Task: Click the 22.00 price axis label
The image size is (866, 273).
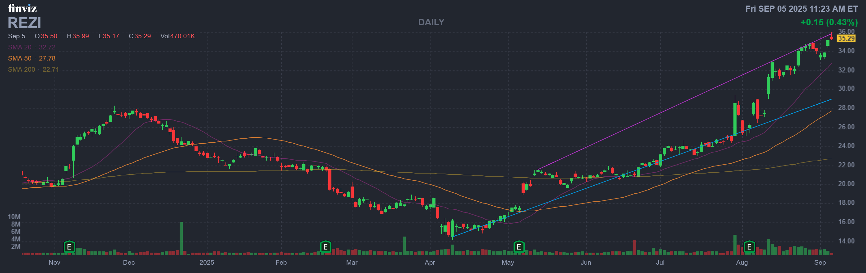Action: pos(846,165)
